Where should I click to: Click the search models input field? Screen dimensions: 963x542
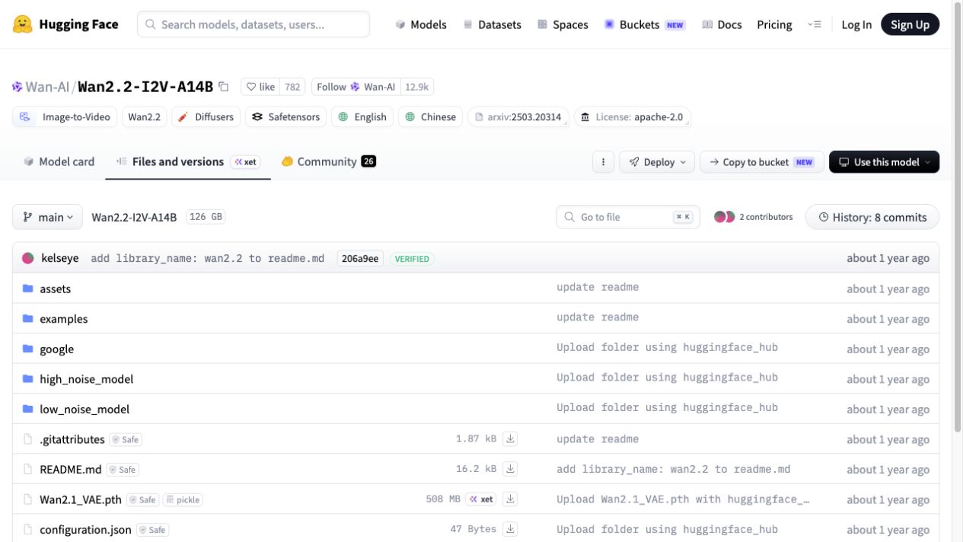click(254, 24)
